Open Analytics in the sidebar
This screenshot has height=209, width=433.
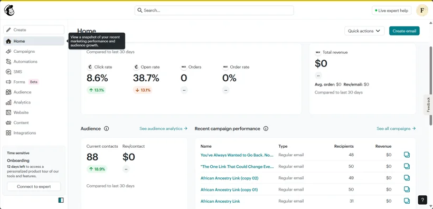[x=34, y=102]
